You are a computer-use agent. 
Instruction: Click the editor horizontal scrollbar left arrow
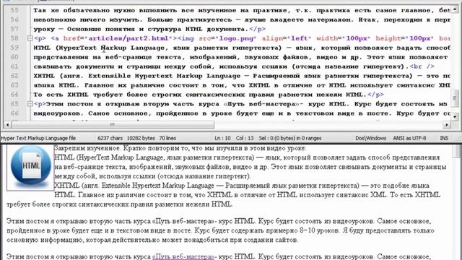[x=7, y=125]
